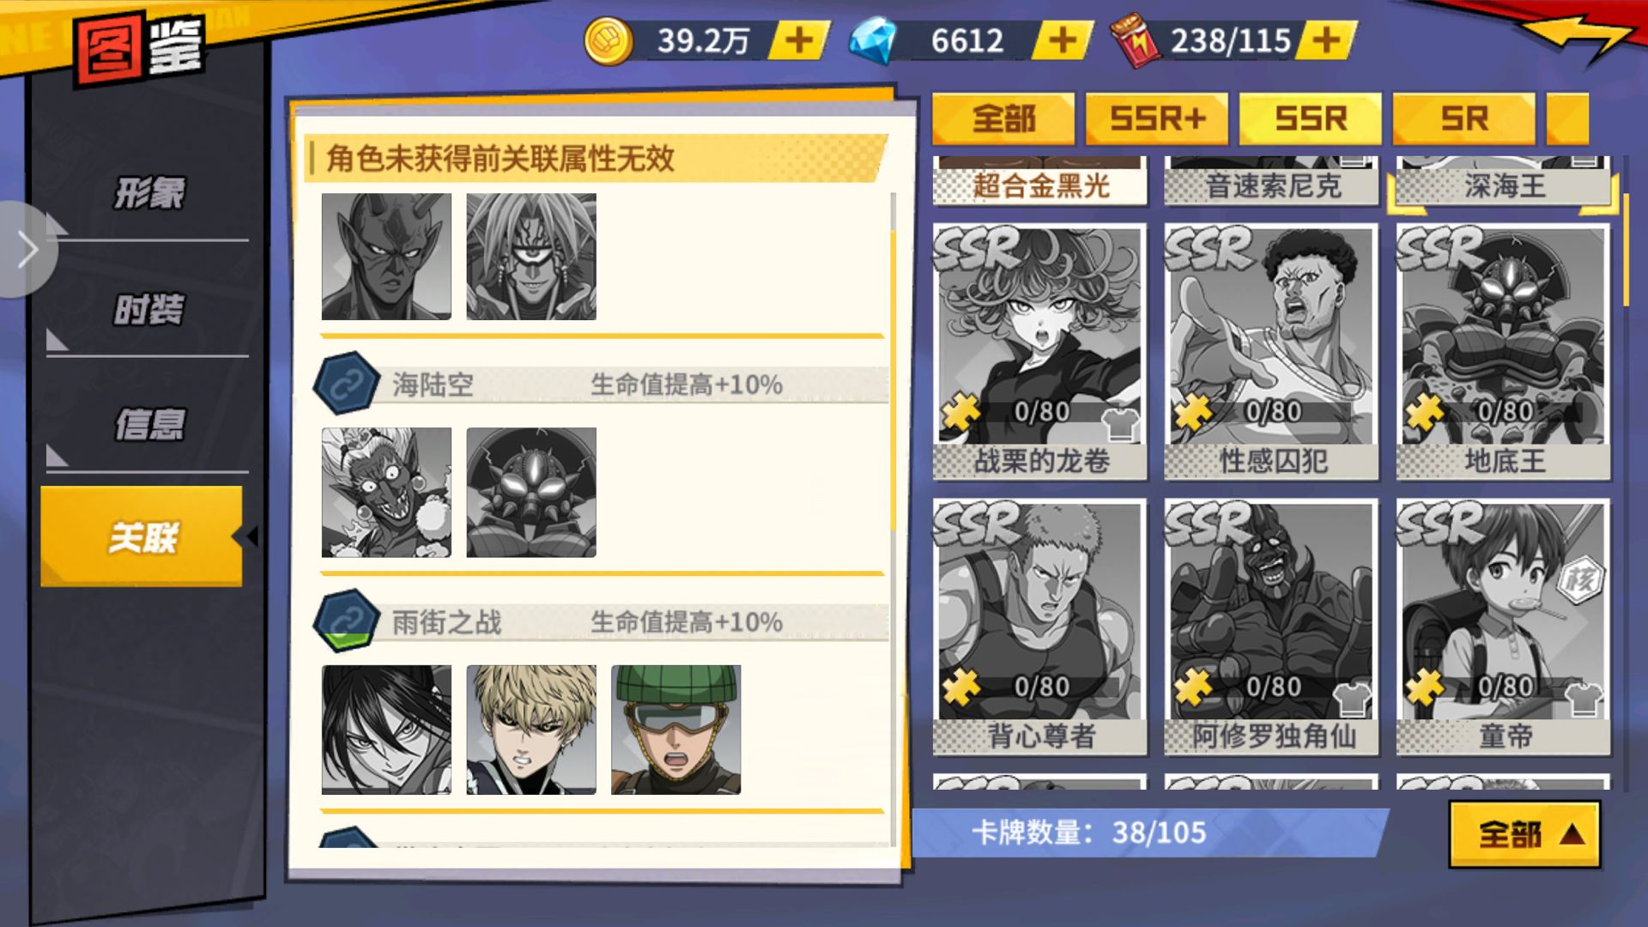
Task: Switch to the 形象 tab
Action: pos(148,192)
